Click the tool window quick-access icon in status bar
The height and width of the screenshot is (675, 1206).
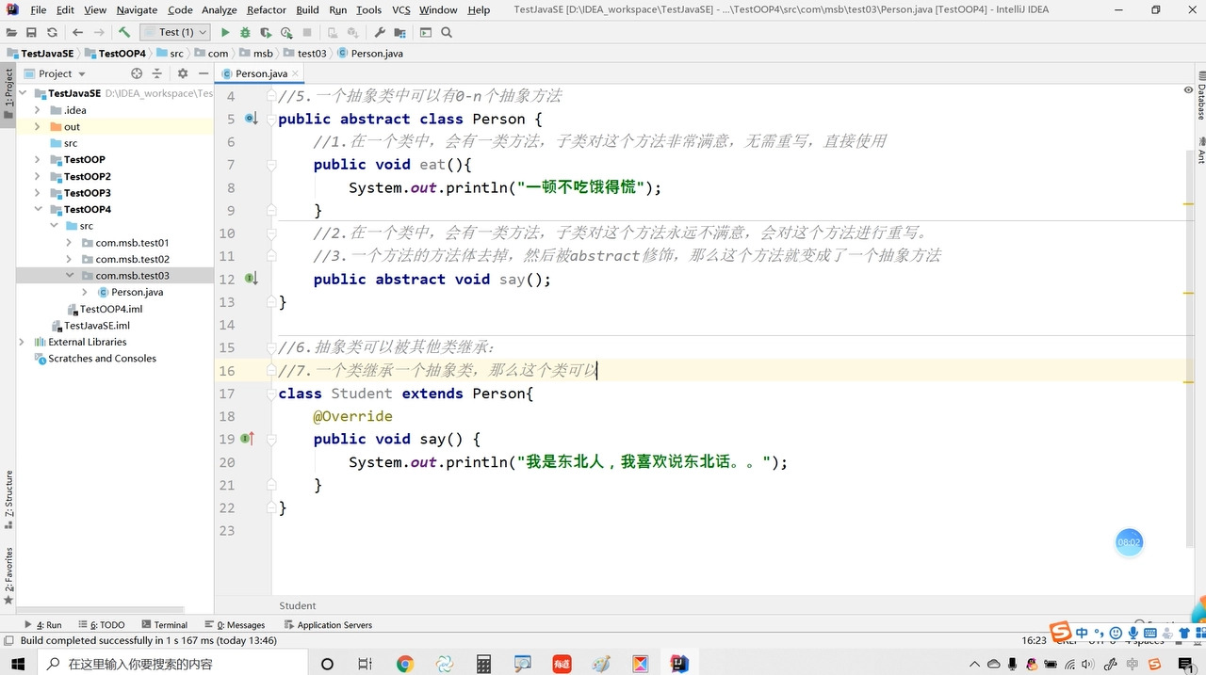pyautogui.click(x=8, y=640)
